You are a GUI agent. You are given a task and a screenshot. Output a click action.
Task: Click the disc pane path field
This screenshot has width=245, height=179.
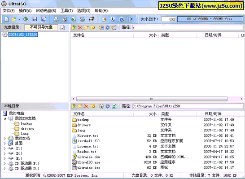(188, 28)
